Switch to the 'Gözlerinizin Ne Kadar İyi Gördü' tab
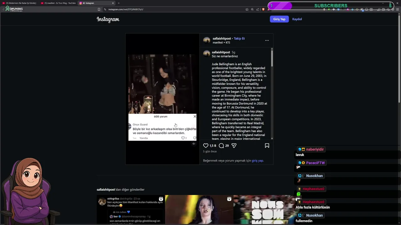This screenshot has width=401, height=225. tap(19, 3)
